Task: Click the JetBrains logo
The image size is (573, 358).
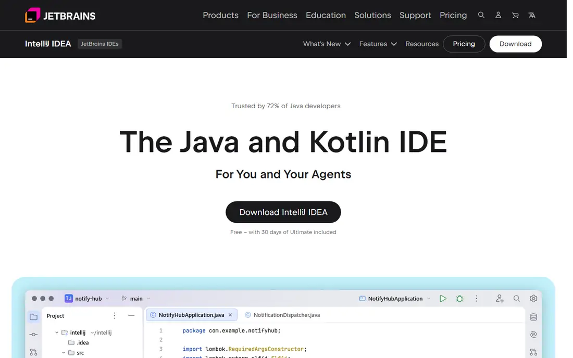Action: point(60,15)
